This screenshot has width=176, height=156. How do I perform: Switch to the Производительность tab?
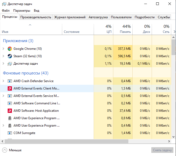point(35,17)
